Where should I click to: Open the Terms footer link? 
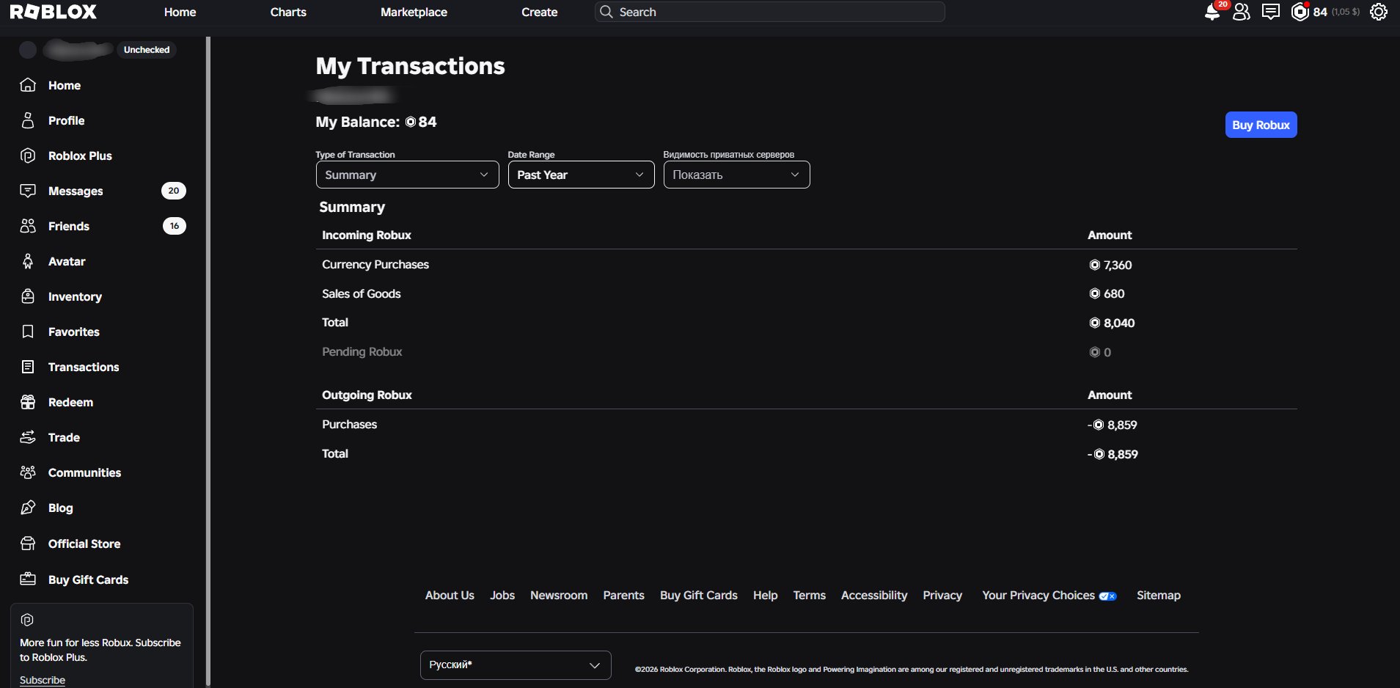point(809,596)
